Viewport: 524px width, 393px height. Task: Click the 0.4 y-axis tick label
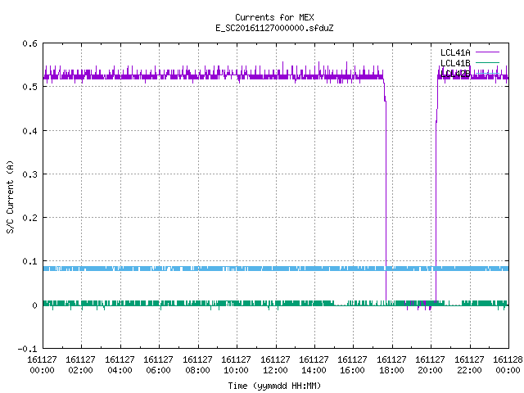pos(29,131)
